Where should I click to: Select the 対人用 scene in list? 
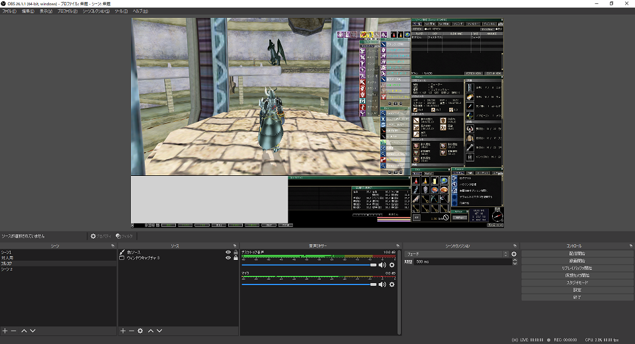pos(8,258)
